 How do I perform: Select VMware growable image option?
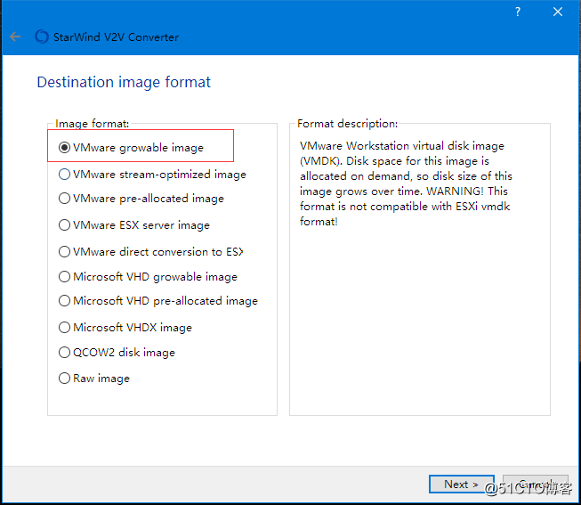pyautogui.click(x=131, y=148)
